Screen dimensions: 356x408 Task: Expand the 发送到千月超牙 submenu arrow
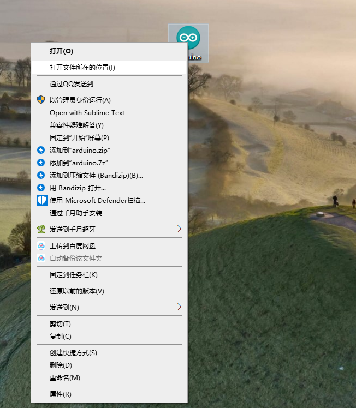coord(179,229)
